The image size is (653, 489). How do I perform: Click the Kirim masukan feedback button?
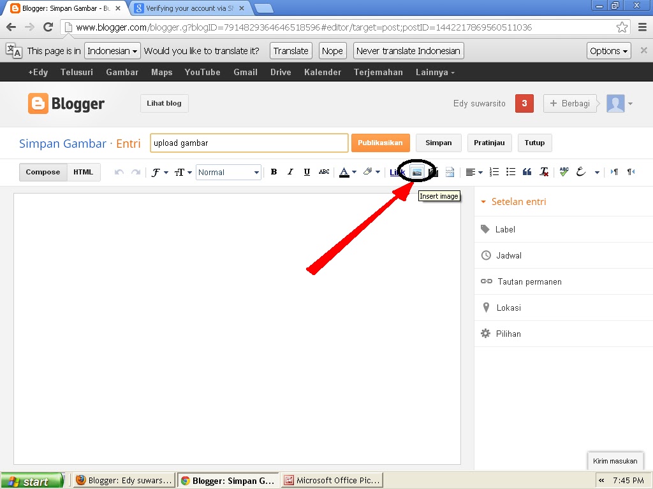click(x=615, y=461)
